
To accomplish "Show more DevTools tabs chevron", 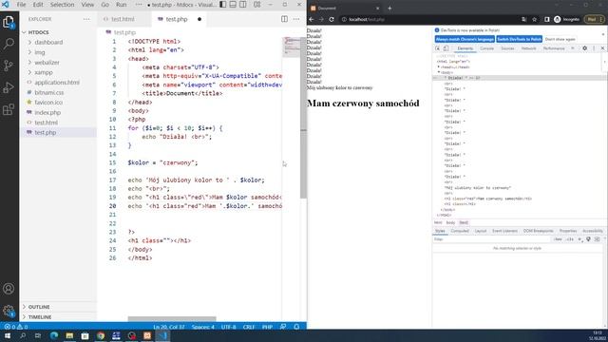I will pos(572,48).
